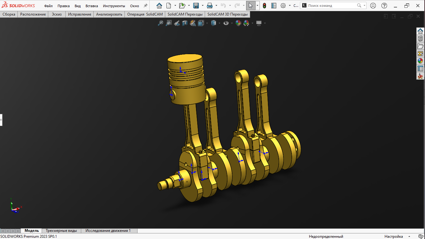
Task: Pin the menu bar with the pushpin icon
Action: 145,6
